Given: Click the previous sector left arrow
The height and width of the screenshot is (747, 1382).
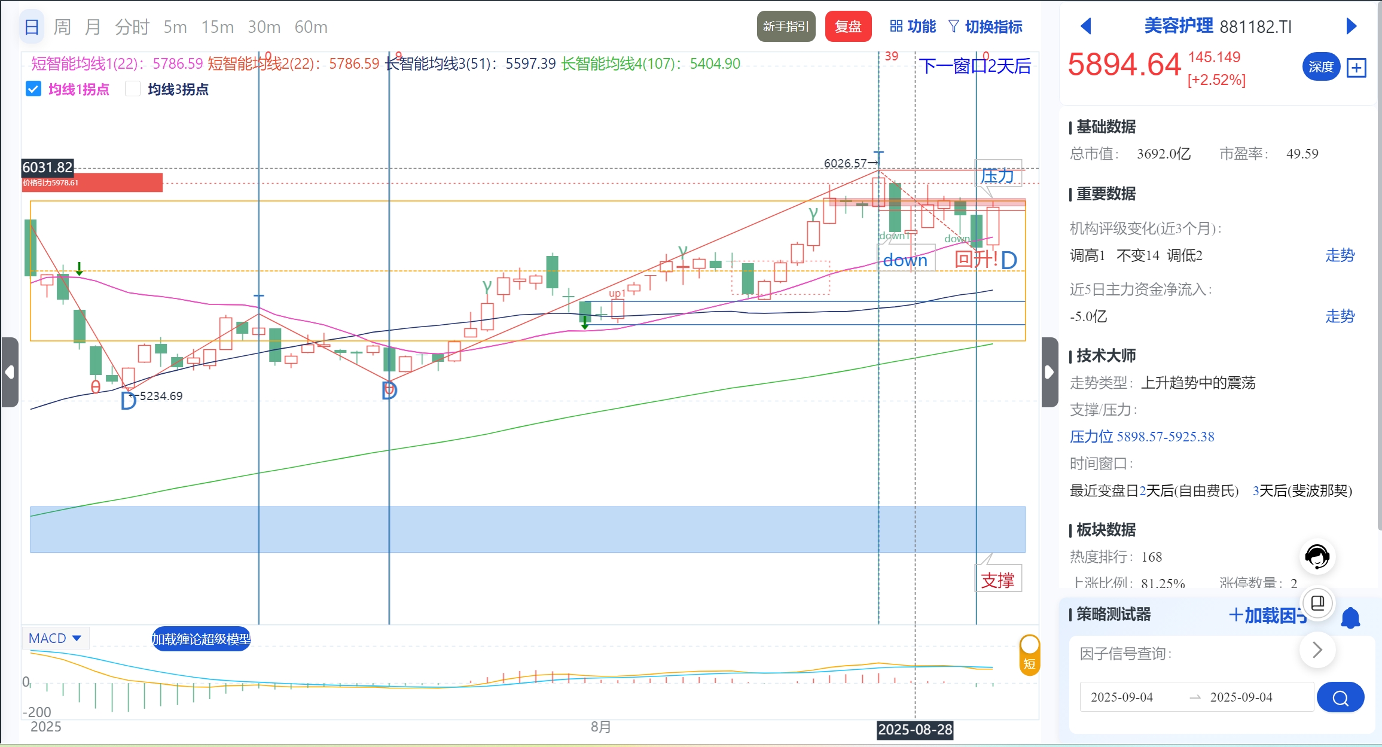Looking at the screenshot, I should click(1086, 26).
